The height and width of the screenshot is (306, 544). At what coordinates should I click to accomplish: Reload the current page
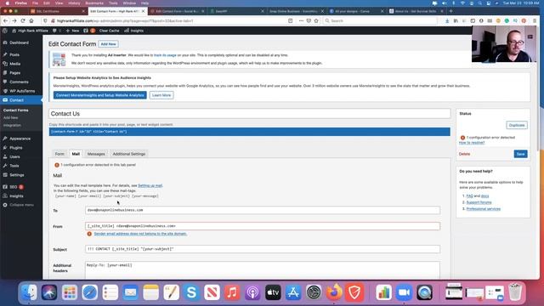23,20
